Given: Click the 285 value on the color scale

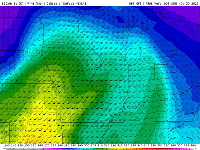Looking at the screenshot, I should pyautogui.click(x=67, y=145).
